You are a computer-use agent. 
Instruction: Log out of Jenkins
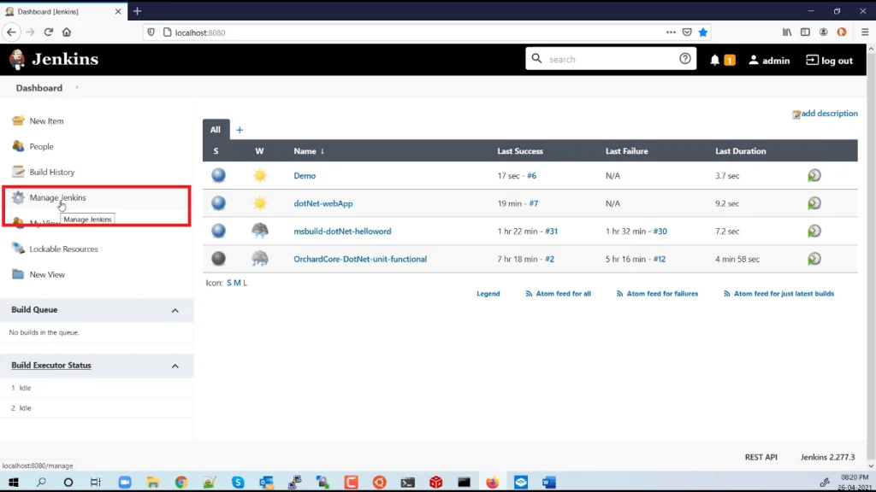click(829, 61)
